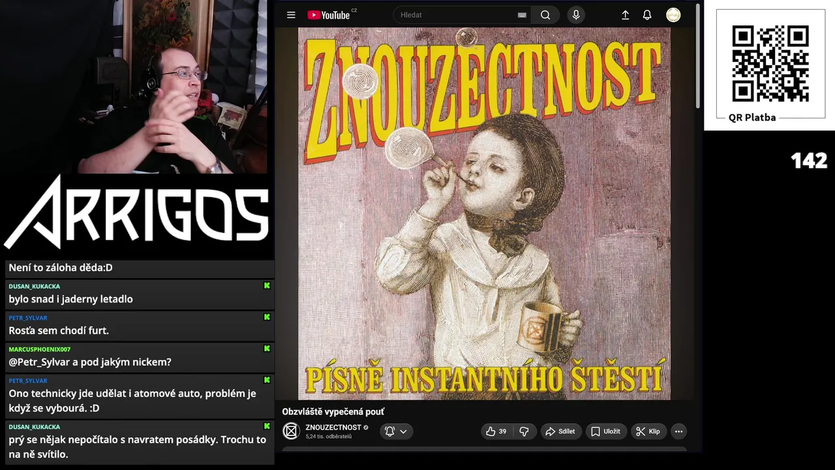Image resolution: width=835 pixels, height=470 pixels.
Task: Click green badge on 'prý se nějak' message
Action: [x=267, y=426]
